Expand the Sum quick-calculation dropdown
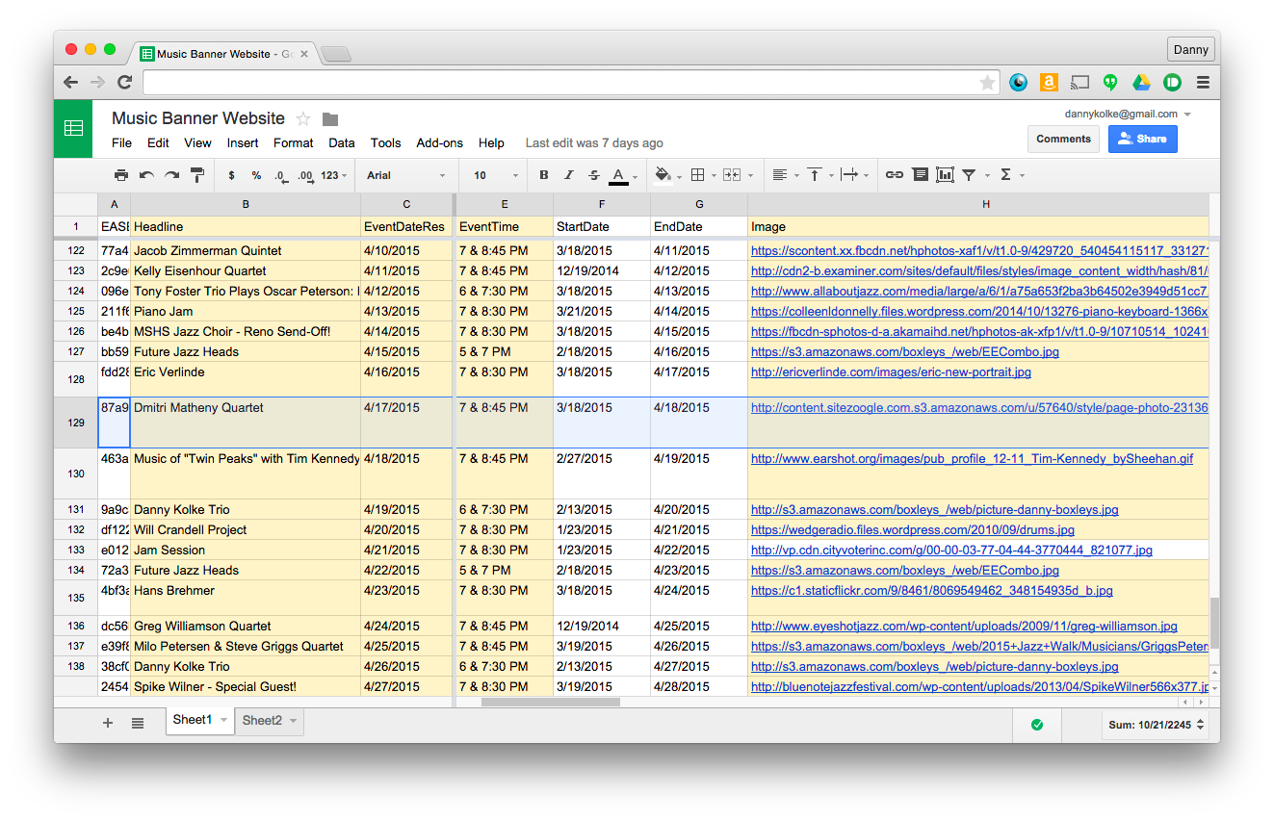Screen dimensions: 1274x820 coord(1155,725)
